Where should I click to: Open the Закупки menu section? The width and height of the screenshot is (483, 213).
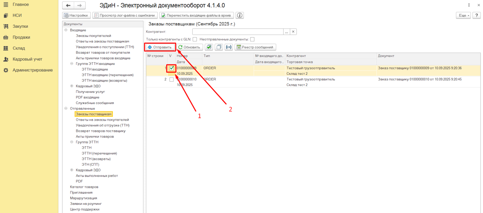20,26
